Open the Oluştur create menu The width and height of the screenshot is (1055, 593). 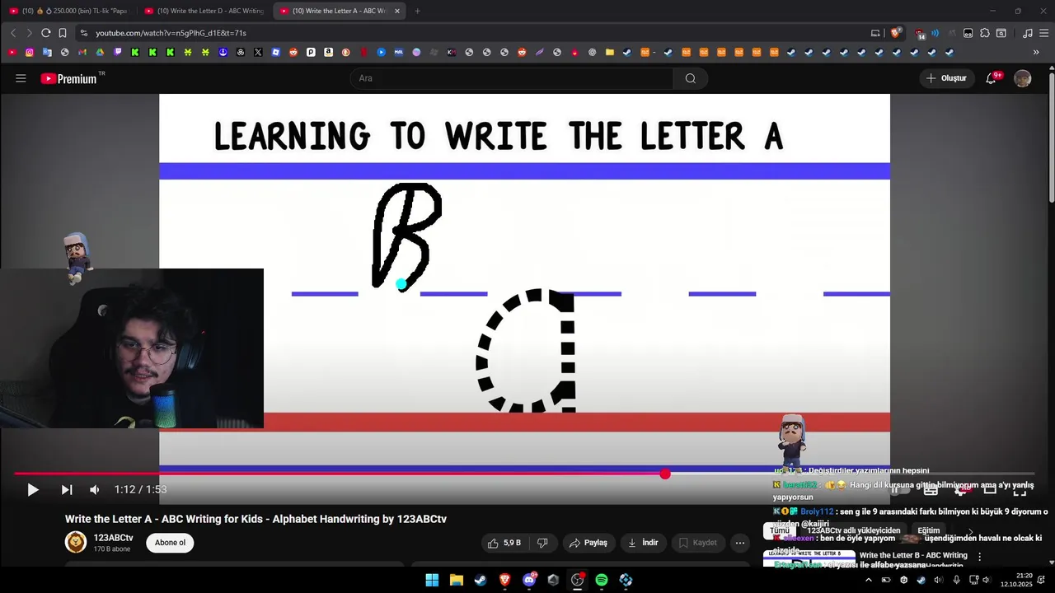point(946,78)
